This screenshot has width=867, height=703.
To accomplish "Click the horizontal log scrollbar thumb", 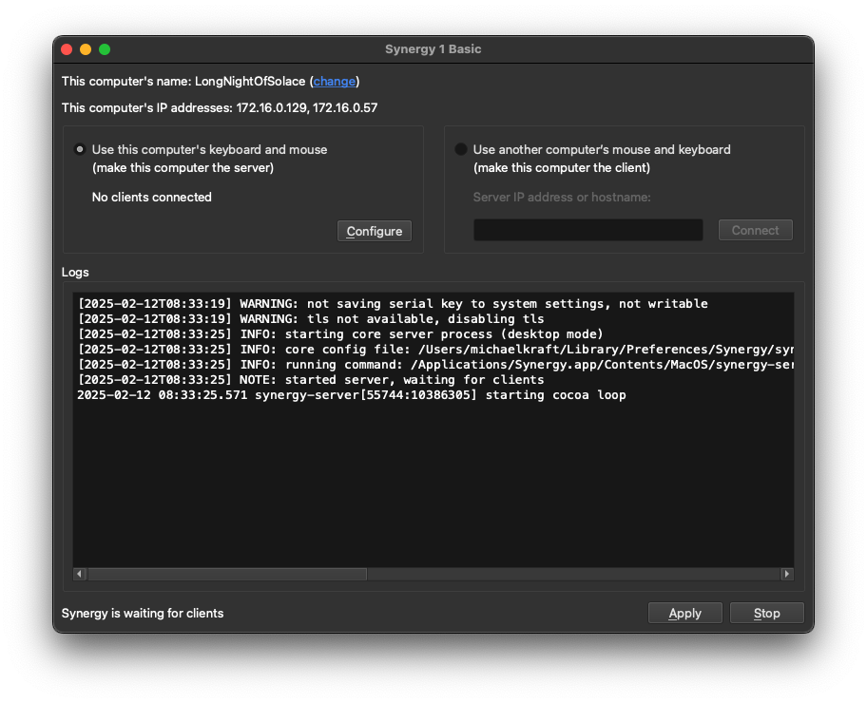I will (227, 574).
